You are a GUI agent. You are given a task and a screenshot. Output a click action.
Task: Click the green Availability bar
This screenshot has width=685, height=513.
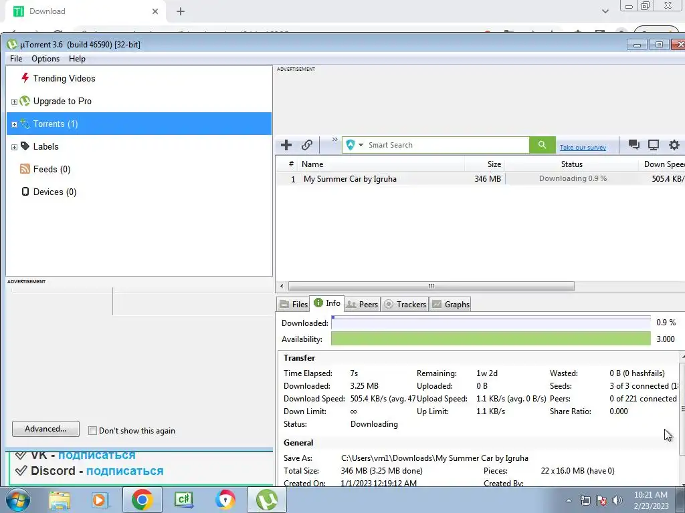[x=490, y=339]
